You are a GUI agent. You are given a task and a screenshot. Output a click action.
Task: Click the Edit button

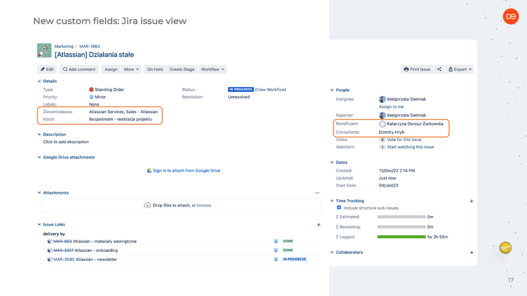pyautogui.click(x=47, y=69)
